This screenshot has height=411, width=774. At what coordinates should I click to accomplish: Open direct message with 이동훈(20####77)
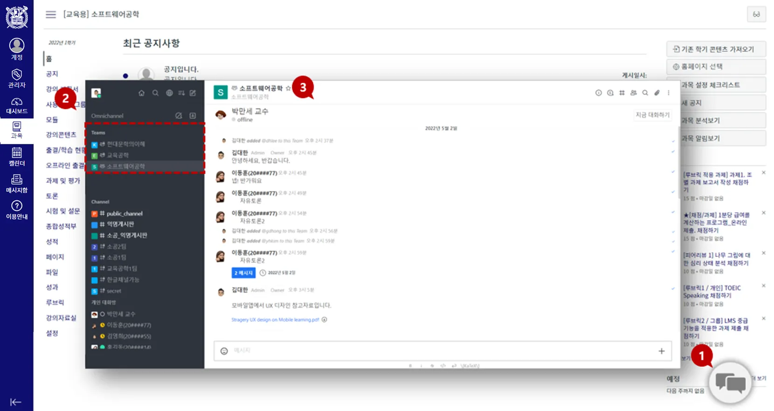(145, 325)
